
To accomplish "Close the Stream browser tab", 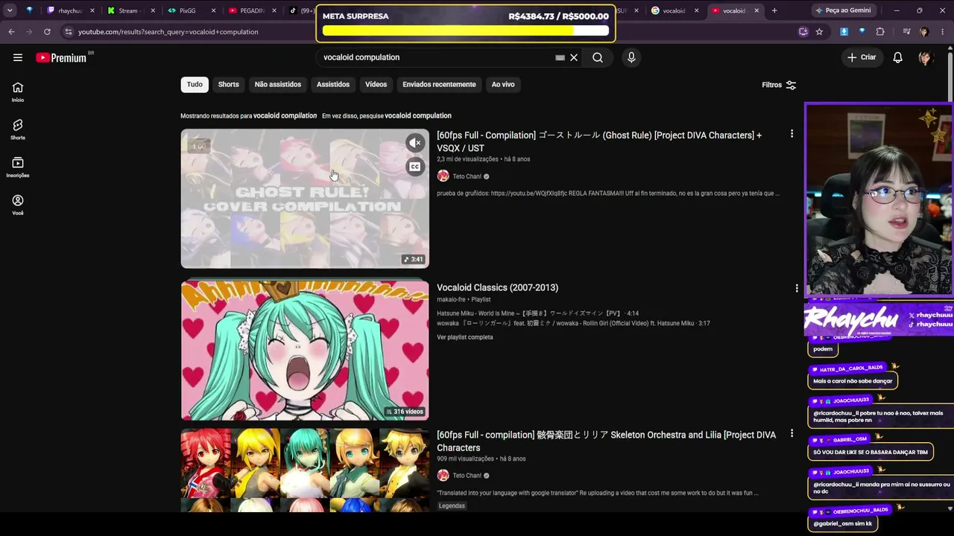I will [x=153, y=10].
